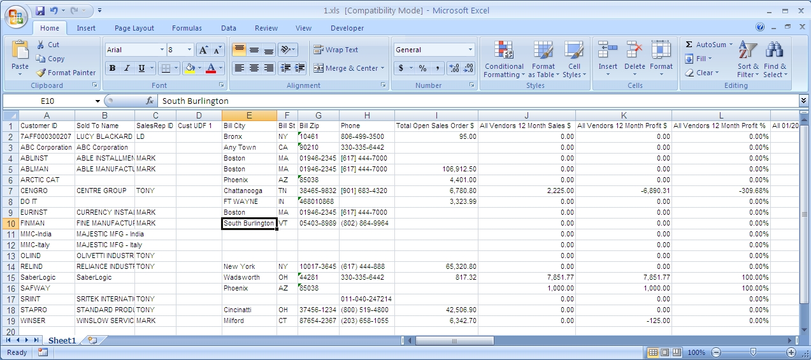Screen dimensions: 811x360
Task: Expand the font name Arial dropdown
Action: 162,50
